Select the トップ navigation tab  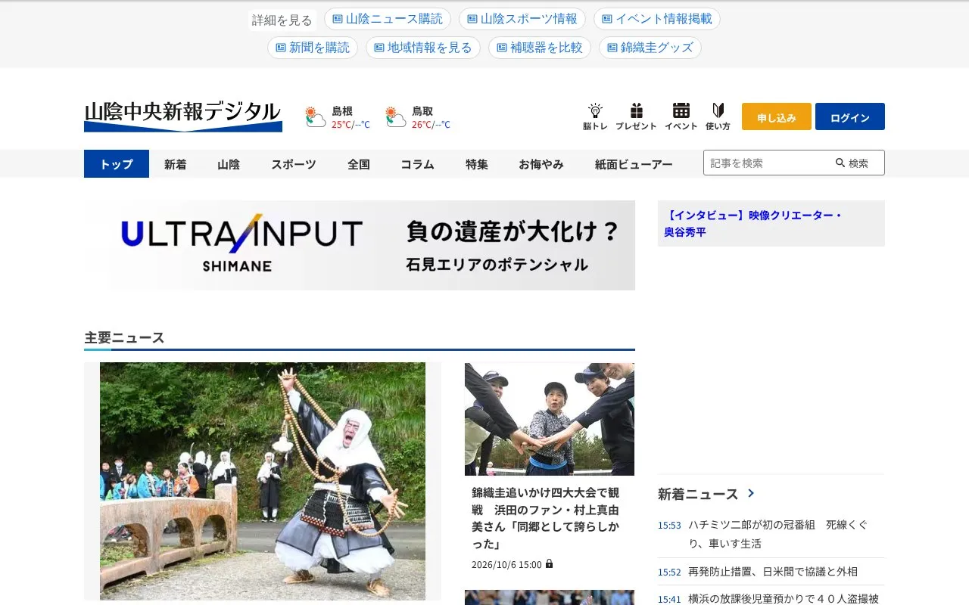[117, 163]
